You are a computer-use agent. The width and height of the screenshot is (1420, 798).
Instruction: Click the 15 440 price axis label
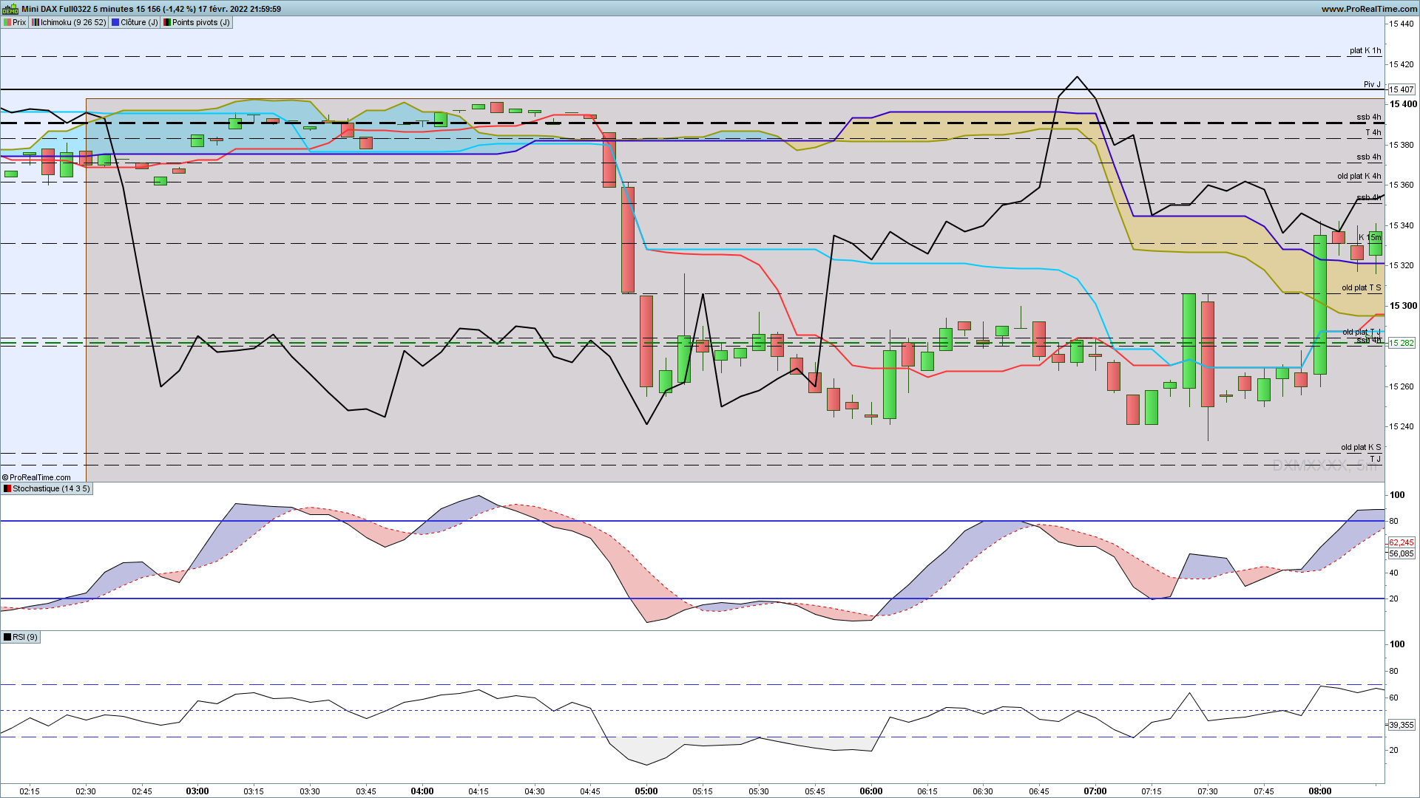point(1402,24)
